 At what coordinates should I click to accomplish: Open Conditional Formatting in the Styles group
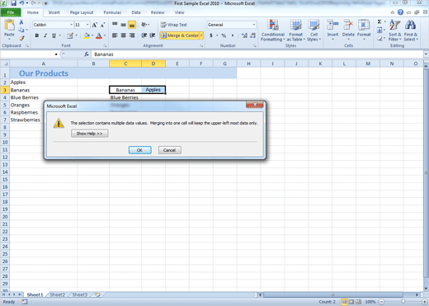(273, 31)
